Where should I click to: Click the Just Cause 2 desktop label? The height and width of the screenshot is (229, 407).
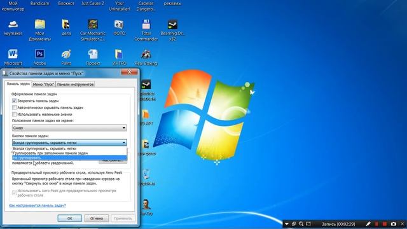(x=93, y=4)
